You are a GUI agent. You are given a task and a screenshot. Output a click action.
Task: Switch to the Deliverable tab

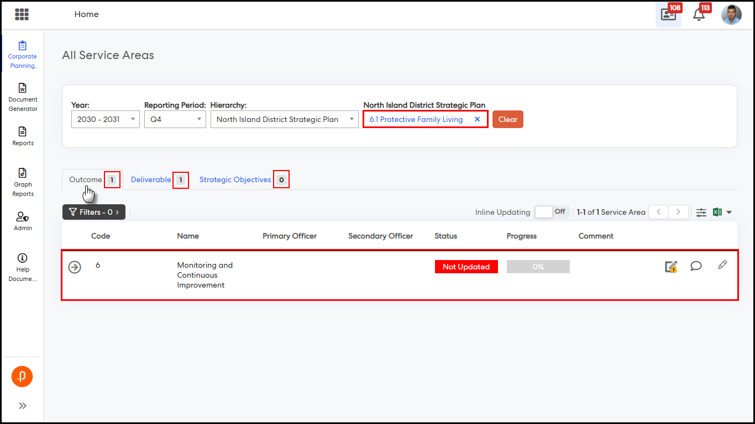pyautogui.click(x=151, y=180)
